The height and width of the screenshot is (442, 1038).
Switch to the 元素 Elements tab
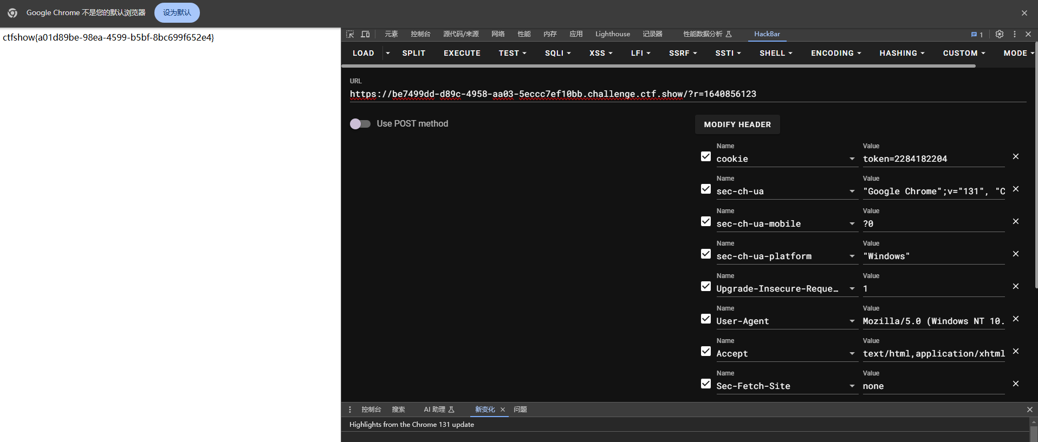click(391, 34)
